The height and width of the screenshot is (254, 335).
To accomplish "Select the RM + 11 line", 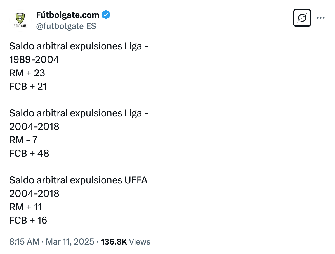I will click(25, 207).
